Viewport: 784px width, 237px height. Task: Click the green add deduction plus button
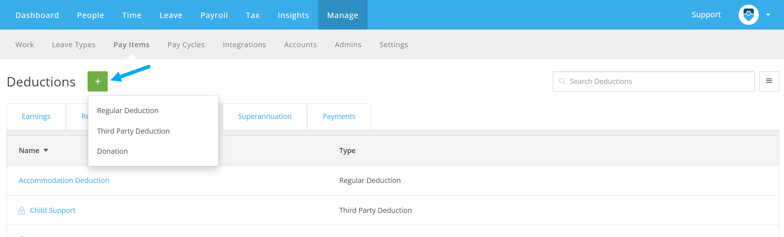pos(98,81)
